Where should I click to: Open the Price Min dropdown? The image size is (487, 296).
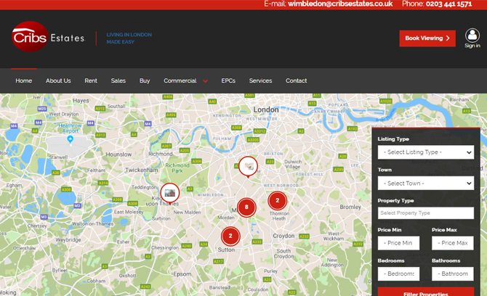point(398,243)
